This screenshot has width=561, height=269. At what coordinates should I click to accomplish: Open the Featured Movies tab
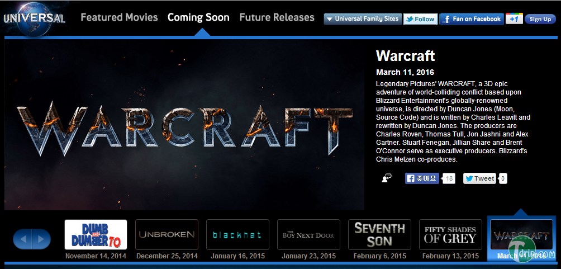(x=119, y=17)
